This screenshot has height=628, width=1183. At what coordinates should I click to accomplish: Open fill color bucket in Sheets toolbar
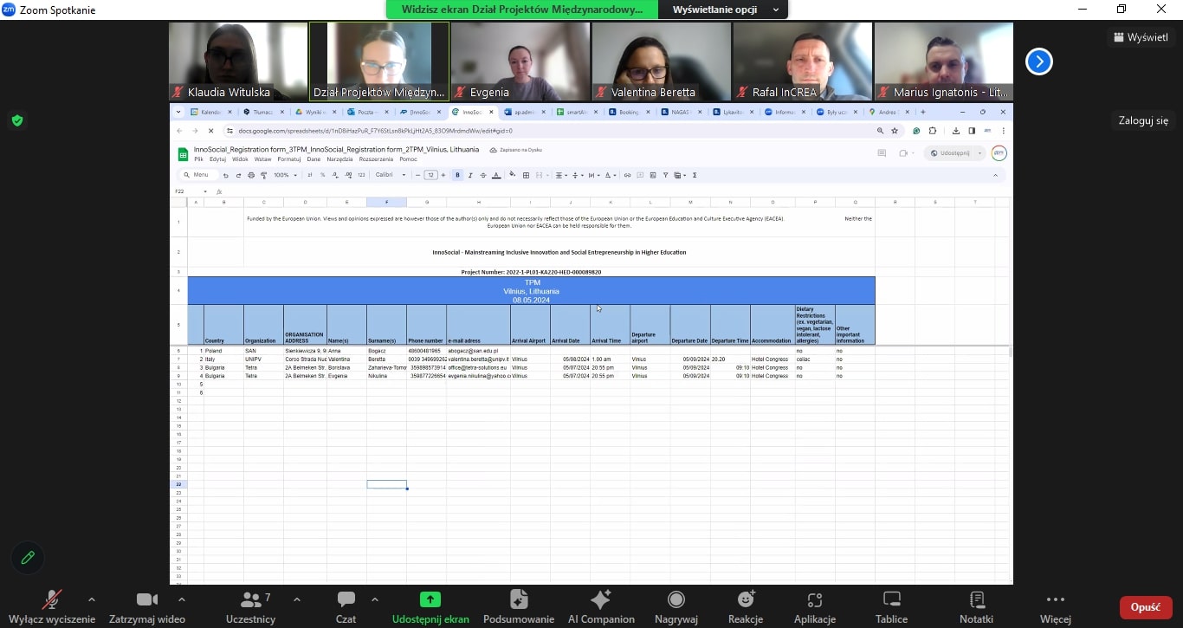(x=512, y=175)
